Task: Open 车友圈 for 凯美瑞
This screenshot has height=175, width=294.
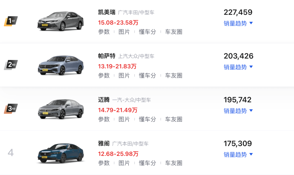Action: (x=174, y=32)
